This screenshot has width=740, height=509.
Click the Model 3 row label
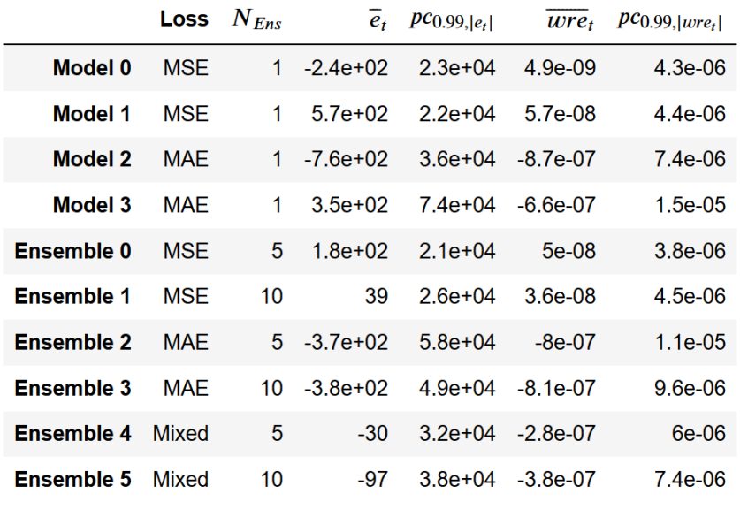92,205
